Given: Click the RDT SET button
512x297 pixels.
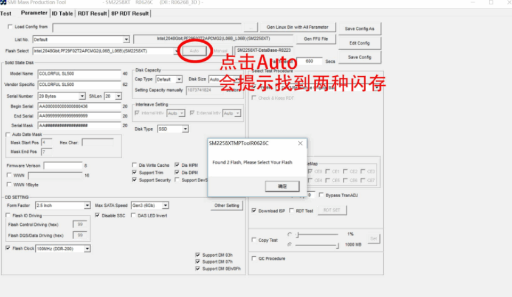Looking at the screenshot, I should (x=332, y=210).
